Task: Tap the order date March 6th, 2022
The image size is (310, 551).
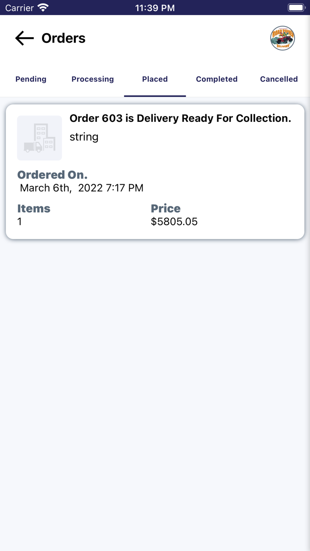Action: pos(81,188)
